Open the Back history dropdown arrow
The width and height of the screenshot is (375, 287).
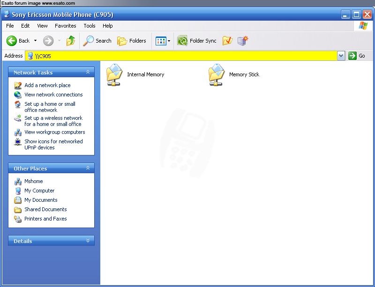[x=35, y=41]
